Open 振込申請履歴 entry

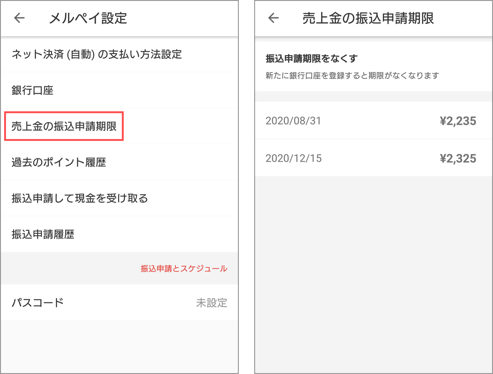(119, 234)
